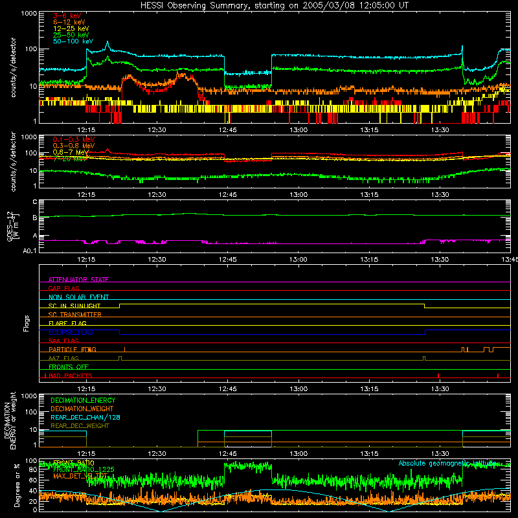Select the 3-6 keV legend label
Screen dimensions: 518x518
[x=67, y=16]
